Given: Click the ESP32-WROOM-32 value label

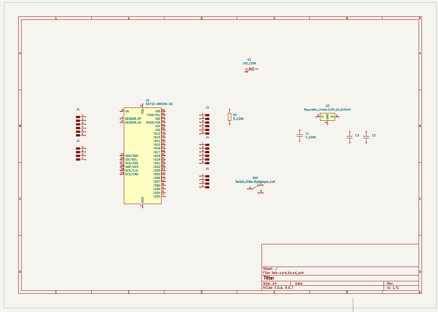Looking at the screenshot, I should tap(159, 104).
